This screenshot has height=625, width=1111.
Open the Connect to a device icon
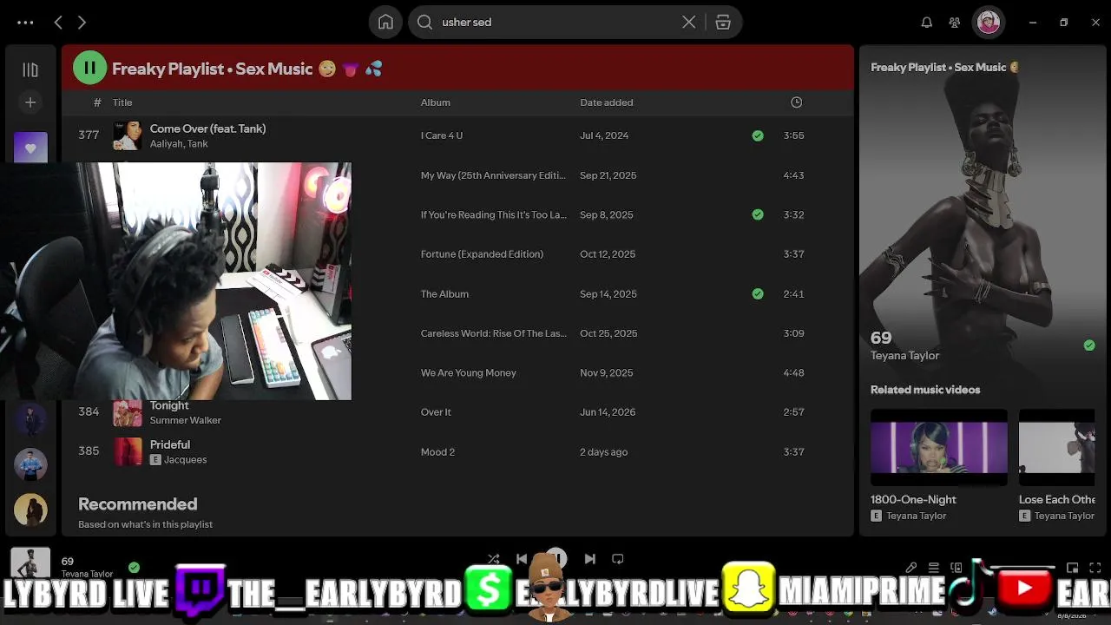(x=957, y=568)
